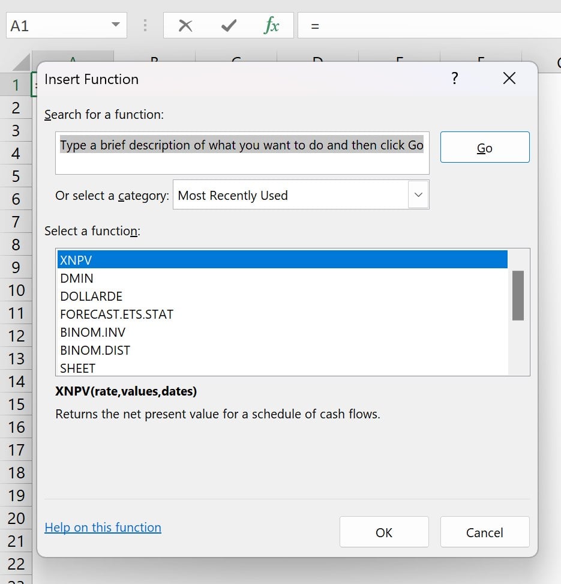Screen dimensions: 561x584
Task: Select row 15 header
Action: (16, 405)
